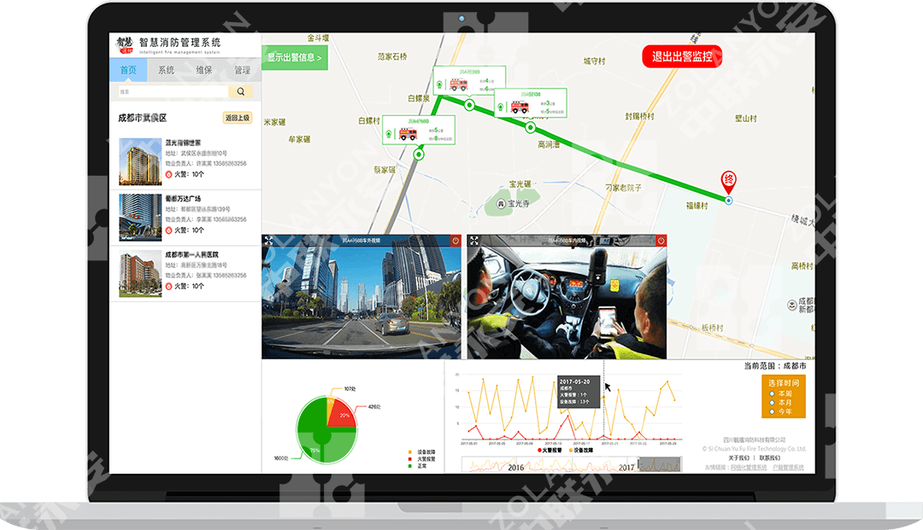Click the 福缘村 map label

click(x=697, y=206)
